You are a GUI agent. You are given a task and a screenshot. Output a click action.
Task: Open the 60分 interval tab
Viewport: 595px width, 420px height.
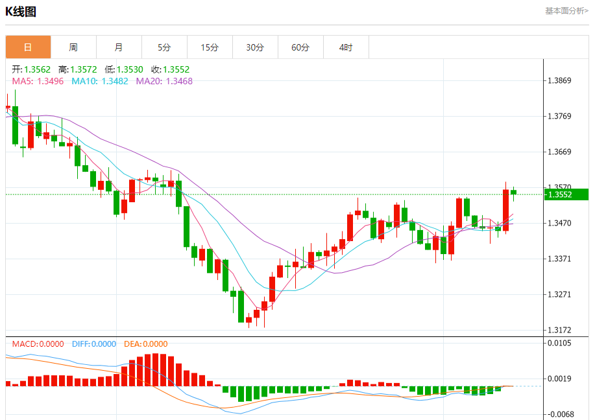point(300,47)
